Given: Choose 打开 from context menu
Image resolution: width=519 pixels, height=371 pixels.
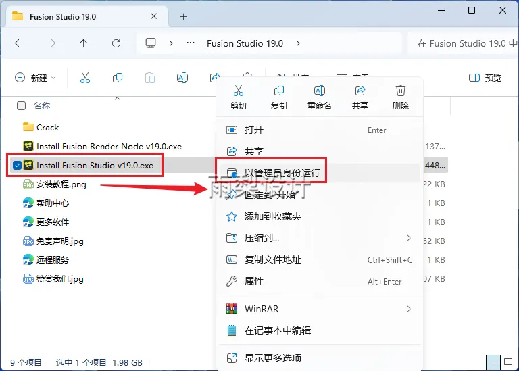Looking at the screenshot, I should pyautogui.click(x=320, y=130).
